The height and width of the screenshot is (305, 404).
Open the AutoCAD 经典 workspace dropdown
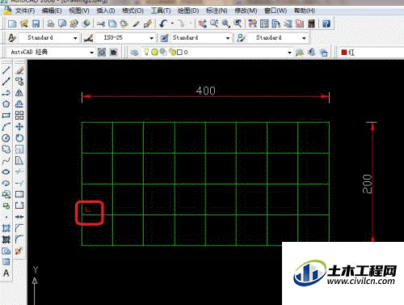pos(91,53)
